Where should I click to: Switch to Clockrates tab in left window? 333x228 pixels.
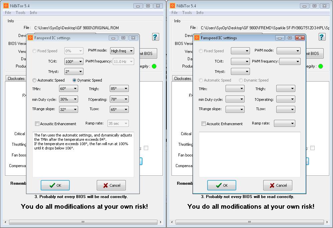tap(16, 79)
